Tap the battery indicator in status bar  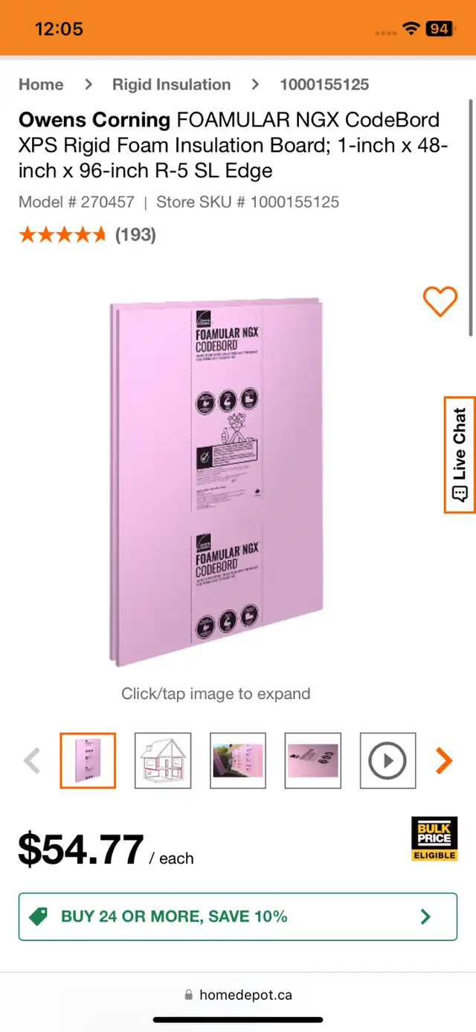point(438,28)
